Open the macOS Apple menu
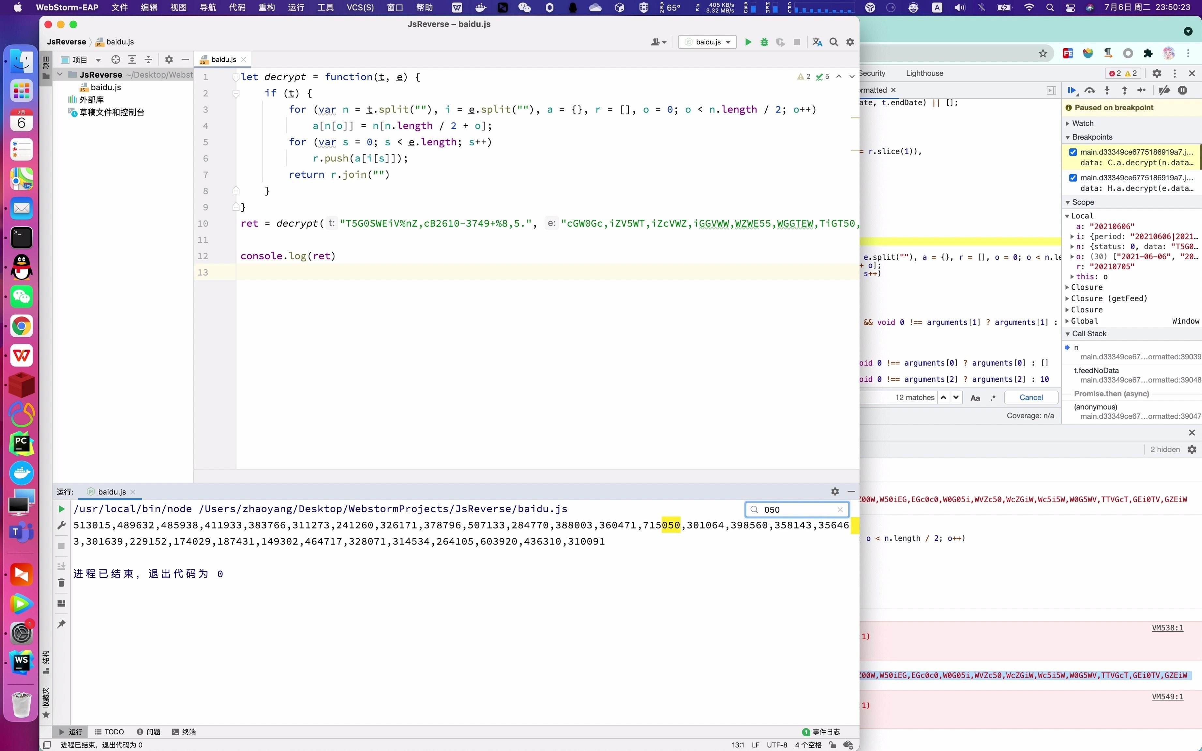Viewport: 1202px width, 751px height. click(17, 8)
